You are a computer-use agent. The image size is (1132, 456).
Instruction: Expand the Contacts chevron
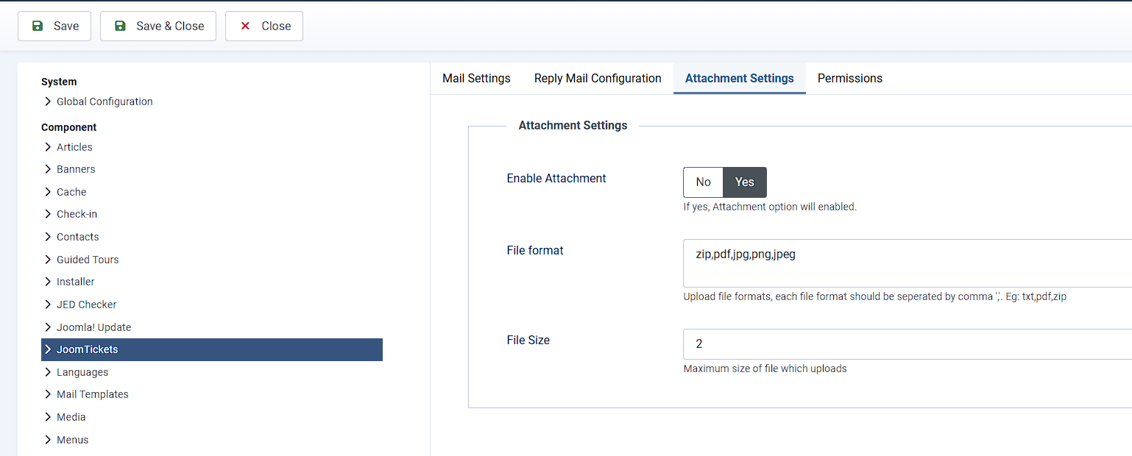(48, 237)
